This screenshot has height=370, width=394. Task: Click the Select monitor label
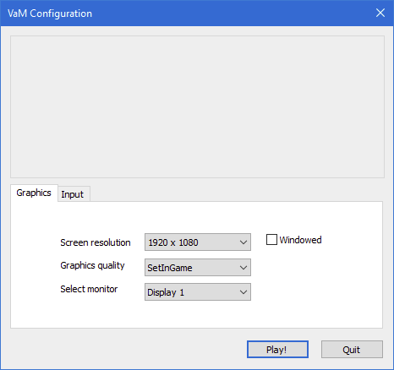[89, 289]
